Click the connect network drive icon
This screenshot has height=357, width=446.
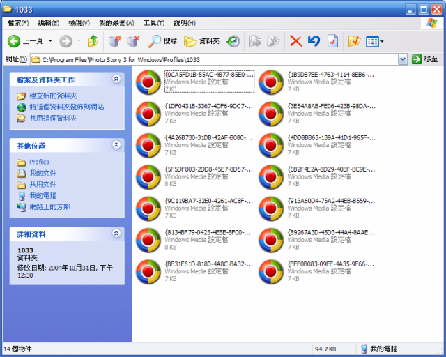114,41
